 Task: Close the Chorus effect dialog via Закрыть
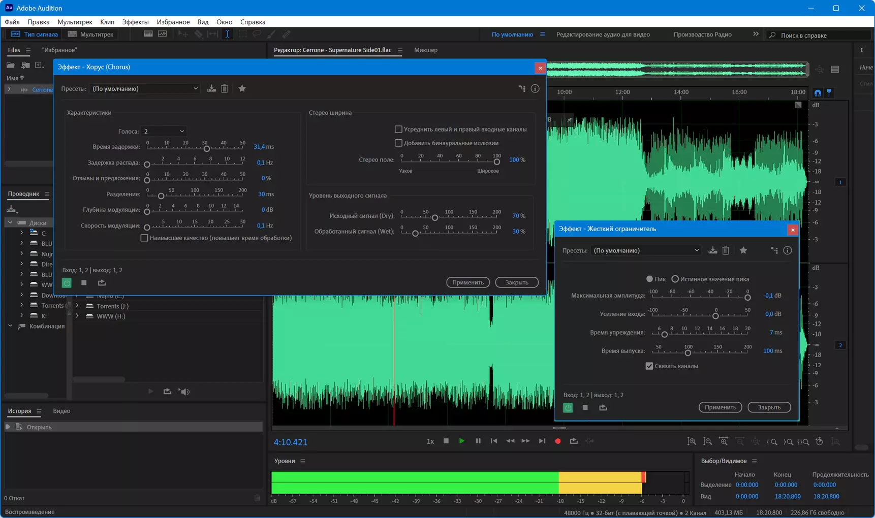tap(517, 282)
